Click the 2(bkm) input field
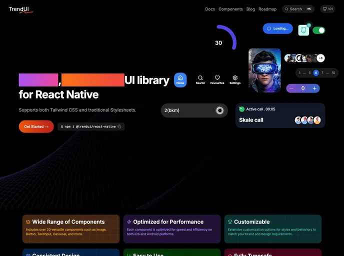Screen dimensions: 344x256 194,110
